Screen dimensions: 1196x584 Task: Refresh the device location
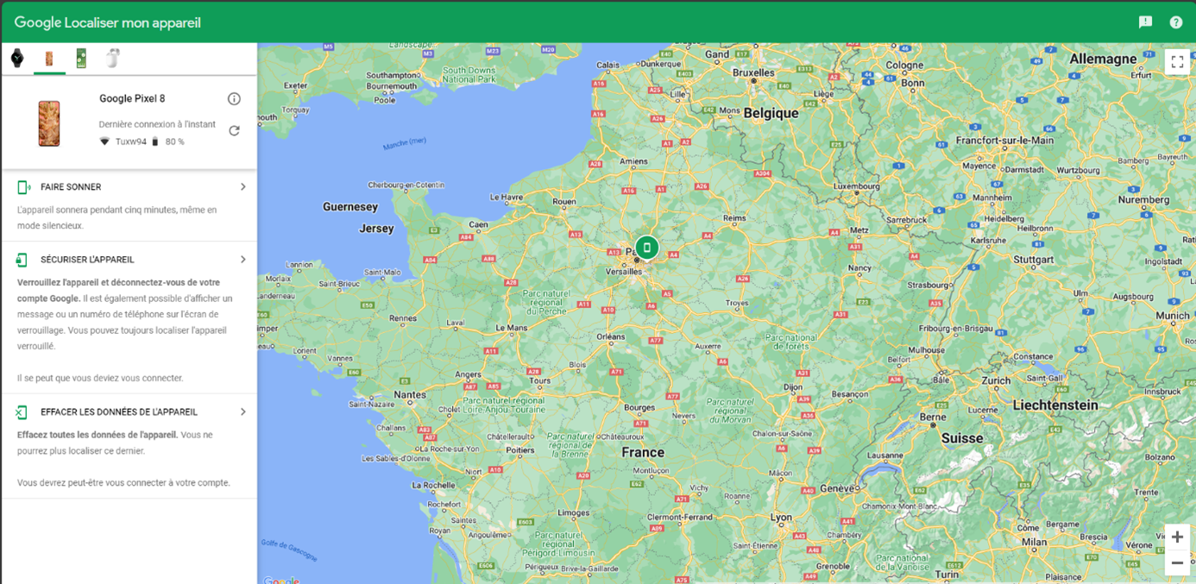pos(234,131)
